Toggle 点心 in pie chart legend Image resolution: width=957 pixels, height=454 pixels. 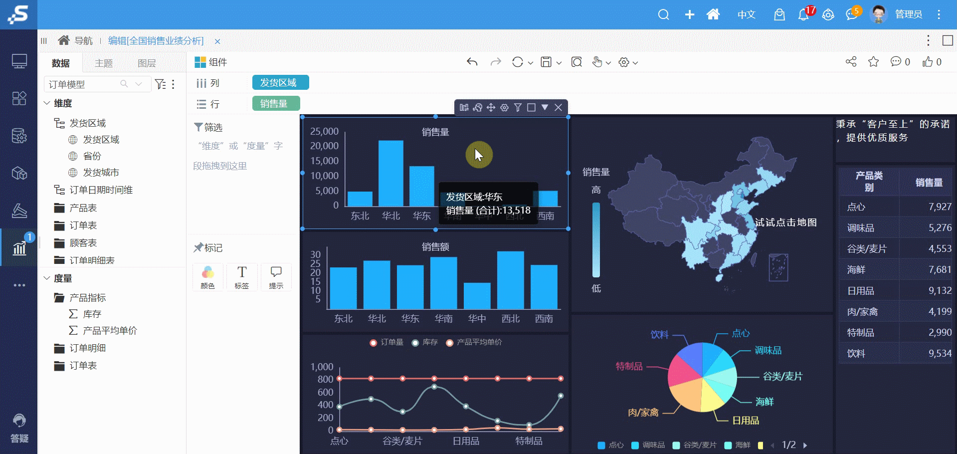tap(610, 445)
